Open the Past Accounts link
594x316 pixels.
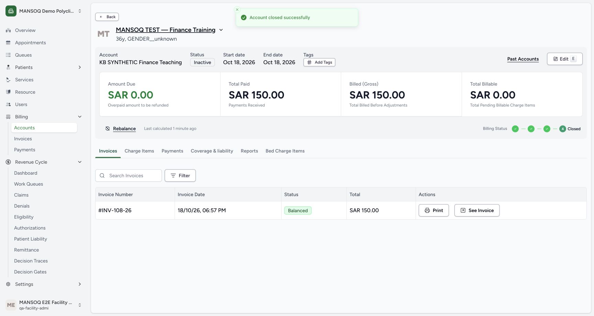[523, 59]
